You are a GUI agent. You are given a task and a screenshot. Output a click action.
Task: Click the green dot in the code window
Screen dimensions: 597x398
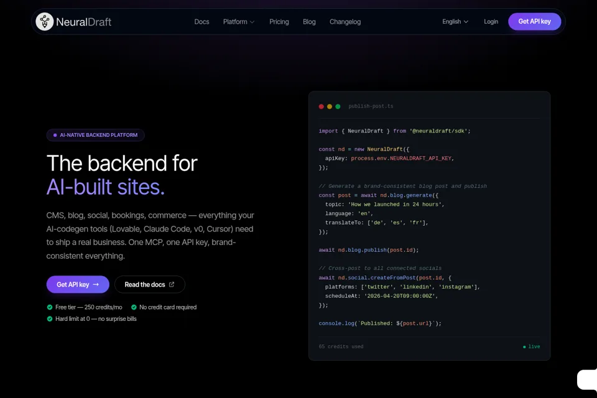click(x=338, y=106)
